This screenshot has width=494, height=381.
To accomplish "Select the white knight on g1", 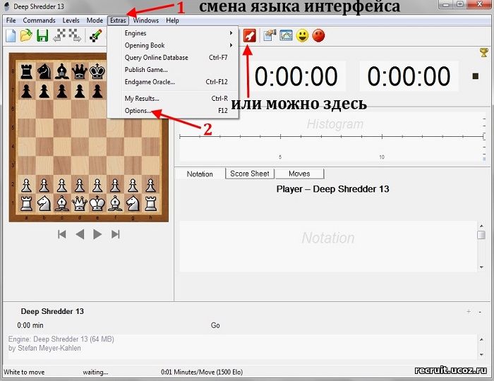I will coord(133,203).
